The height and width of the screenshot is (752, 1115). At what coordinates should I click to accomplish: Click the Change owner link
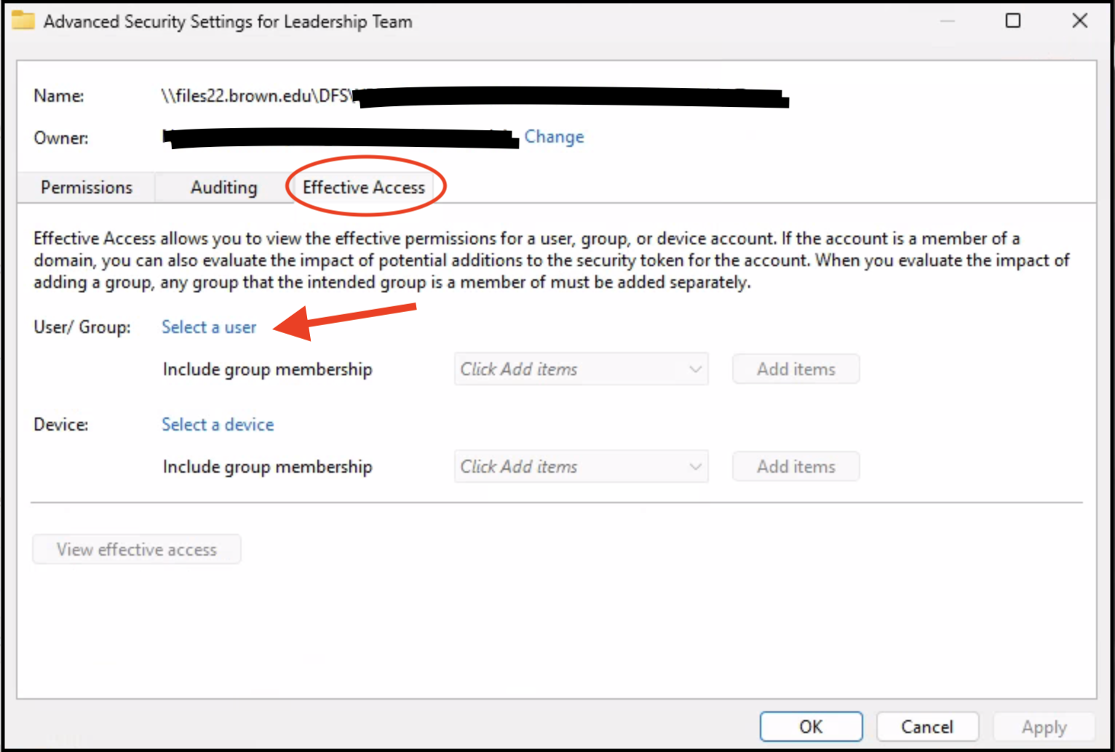pyautogui.click(x=554, y=137)
